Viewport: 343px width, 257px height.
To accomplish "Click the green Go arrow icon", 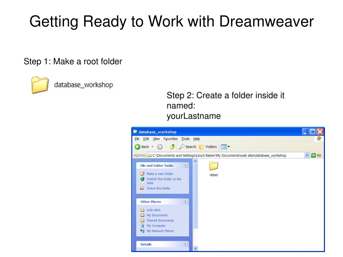I will [x=314, y=155].
